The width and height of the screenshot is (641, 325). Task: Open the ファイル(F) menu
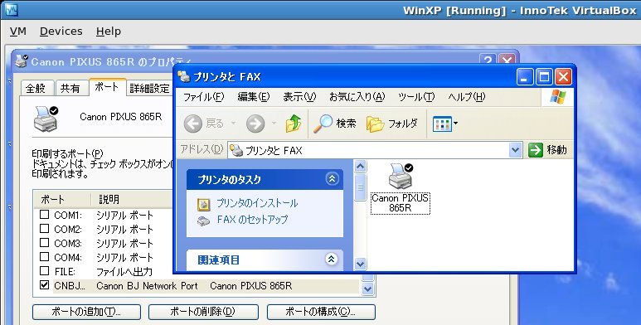click(x=204, y=97)
